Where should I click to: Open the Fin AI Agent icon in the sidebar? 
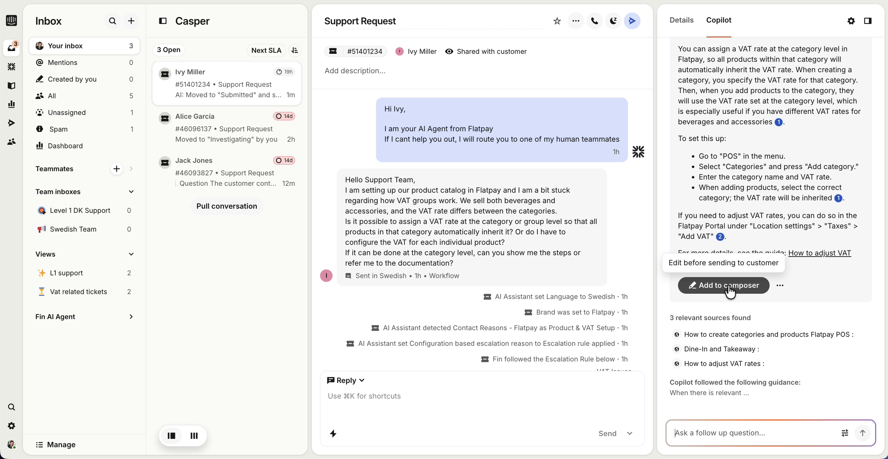11,66
